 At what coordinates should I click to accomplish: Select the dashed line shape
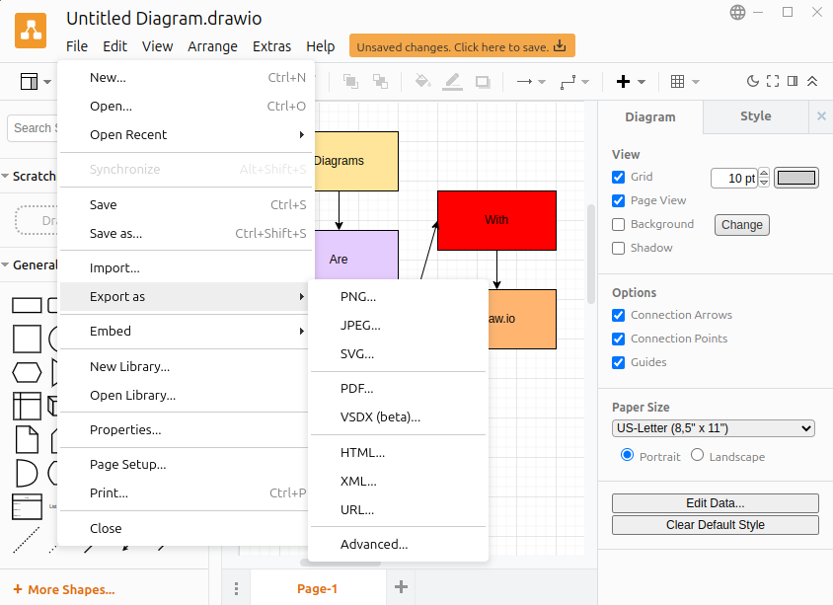point(26,540)
